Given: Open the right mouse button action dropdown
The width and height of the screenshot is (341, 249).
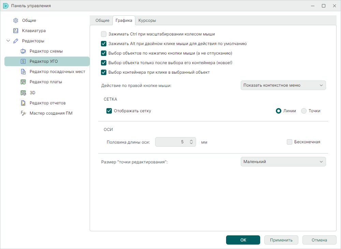Looking at the screenshot, I should pyautogui.click(x=283, y=85).
